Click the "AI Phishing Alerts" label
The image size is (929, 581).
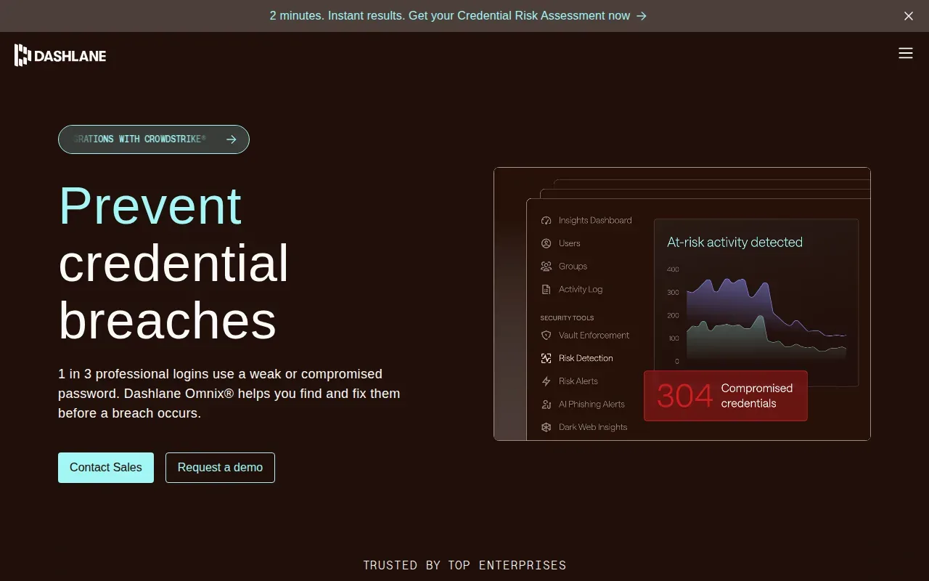(592, 405)
